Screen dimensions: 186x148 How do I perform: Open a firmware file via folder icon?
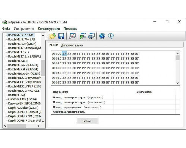point(53,36)
